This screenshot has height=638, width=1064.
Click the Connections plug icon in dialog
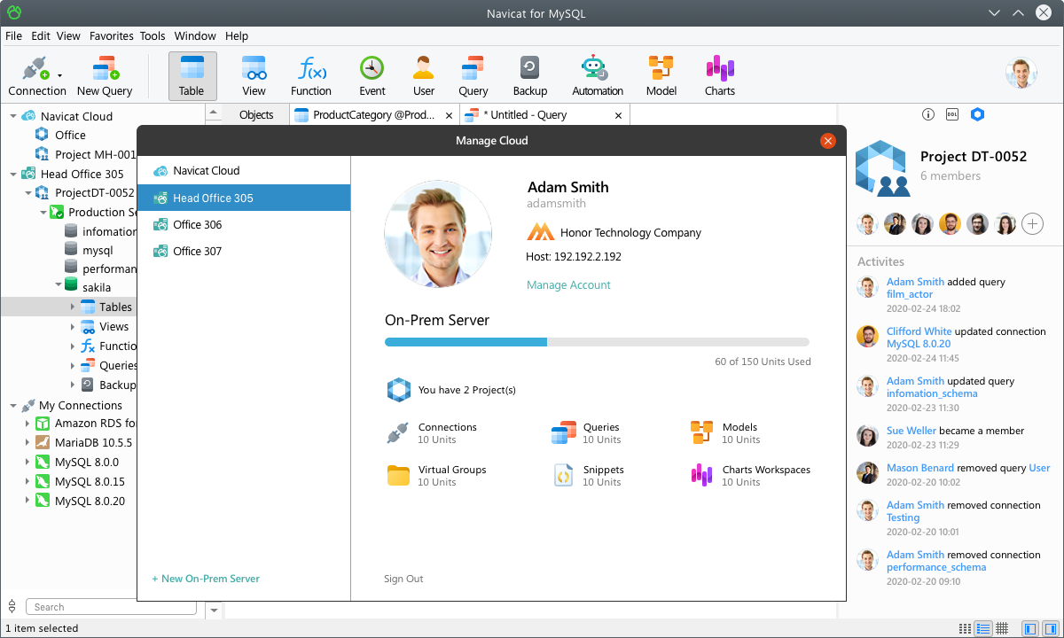click(397, 432)
